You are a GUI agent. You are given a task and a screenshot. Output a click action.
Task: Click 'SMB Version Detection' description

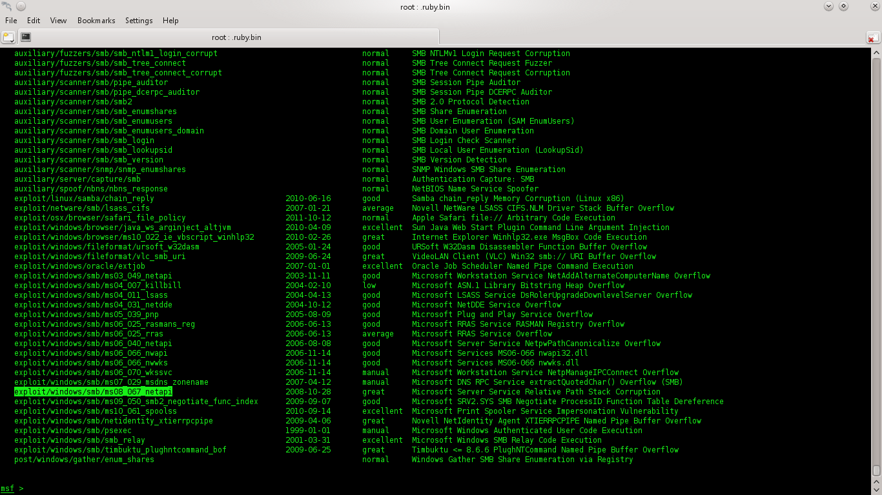coord(460,160)
